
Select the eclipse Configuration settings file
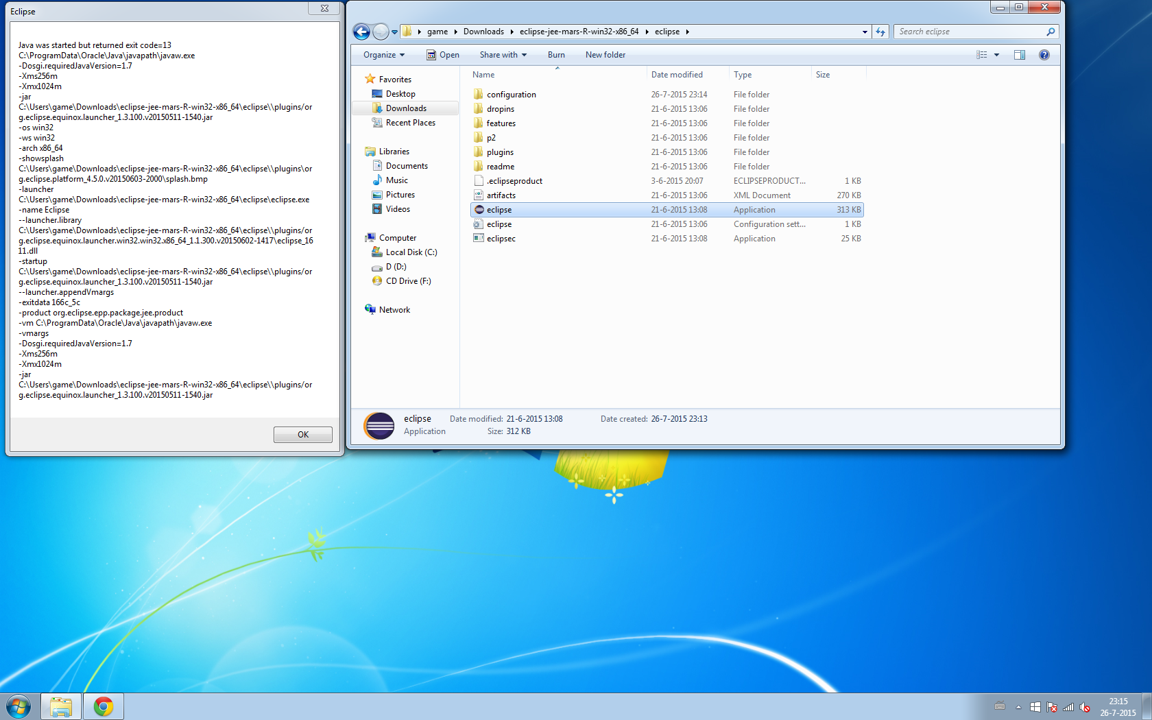pos(667,224)
